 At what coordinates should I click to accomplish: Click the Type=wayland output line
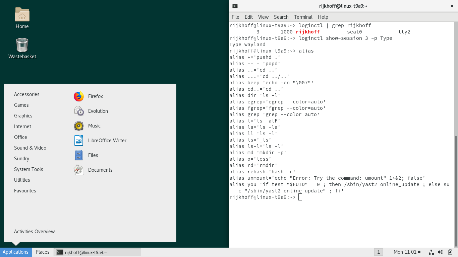tap(247, 45)
